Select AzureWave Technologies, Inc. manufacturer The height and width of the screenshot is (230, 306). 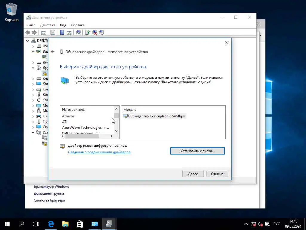85,128
